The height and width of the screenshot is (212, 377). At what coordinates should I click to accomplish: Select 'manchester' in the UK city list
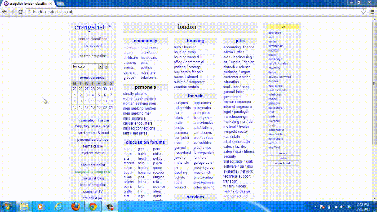(276, 130)
